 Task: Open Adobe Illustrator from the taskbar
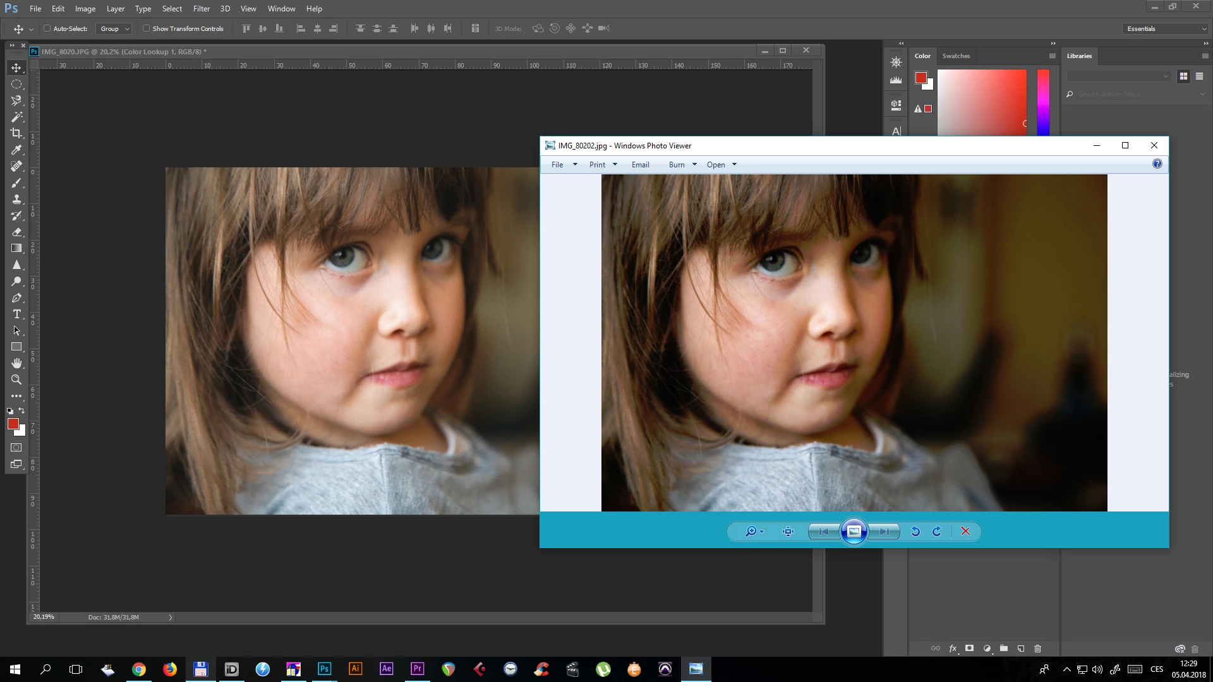click(x=355, y=669)
